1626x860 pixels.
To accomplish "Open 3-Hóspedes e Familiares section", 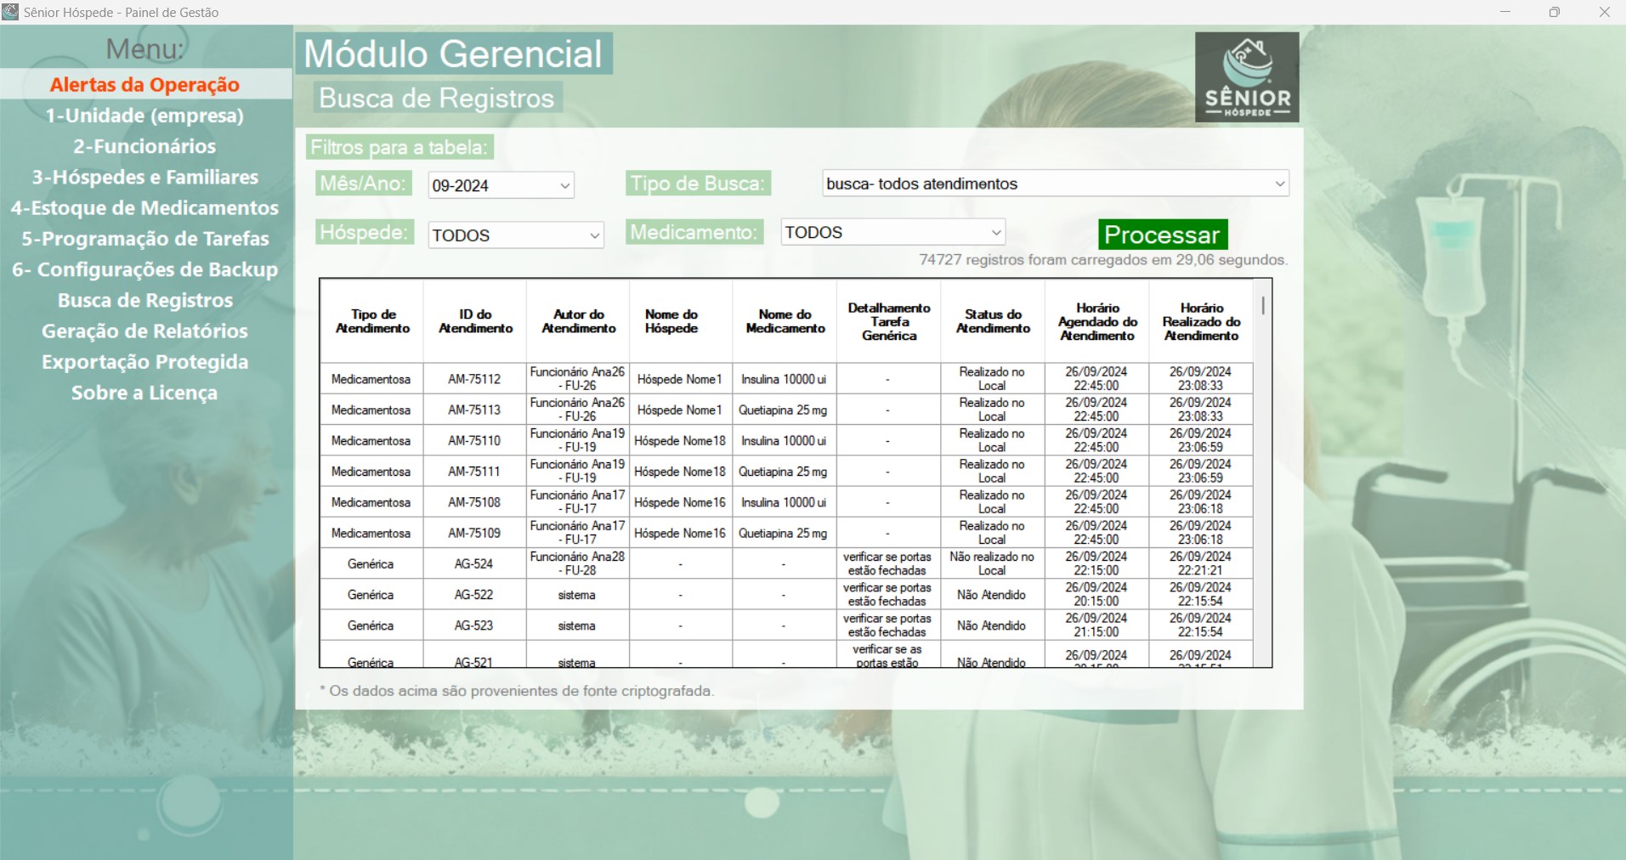I will pyautogui.click(x=144, y=177).
